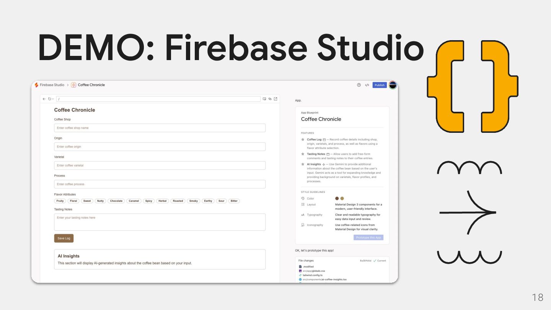Click the AI Insights sparkle icon
The height and width of the screenshot is (310, 551).
(324, 165)
